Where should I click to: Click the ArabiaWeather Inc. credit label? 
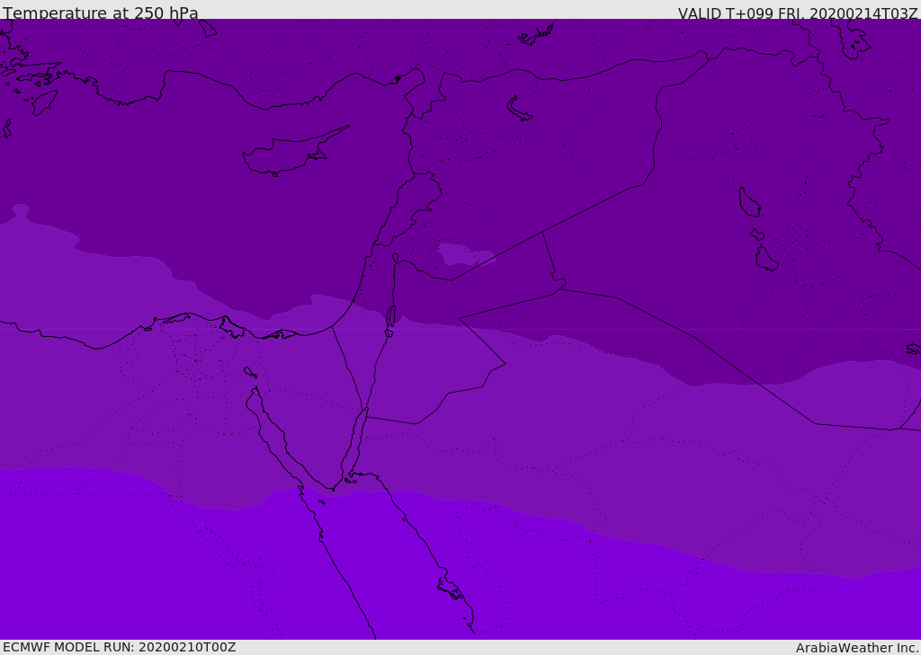point(856,648)
